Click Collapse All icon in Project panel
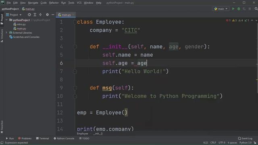This screenshot has height=145, width=258. click(40, 14)
